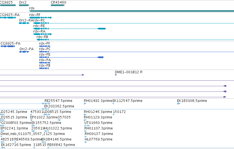234x149 pixels.
Task: Click the 318515 feature arrow
Action: pyautogui.click(x=34, y=148)
